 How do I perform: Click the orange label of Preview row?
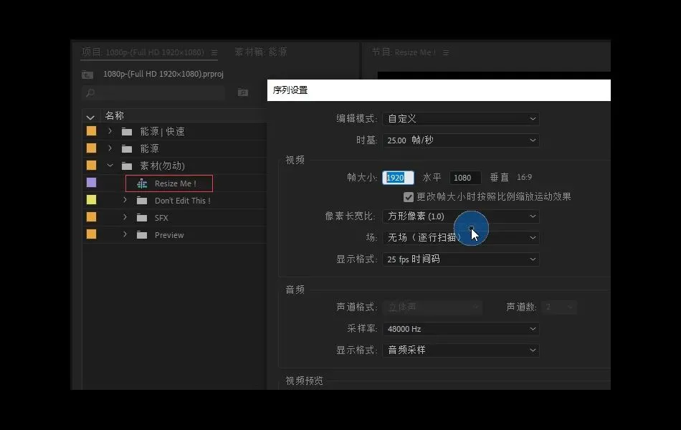pyautogui.click(x=91, y=234)
